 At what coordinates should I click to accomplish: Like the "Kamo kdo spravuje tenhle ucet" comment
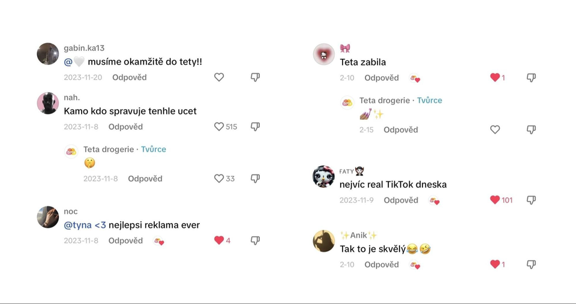219,127
